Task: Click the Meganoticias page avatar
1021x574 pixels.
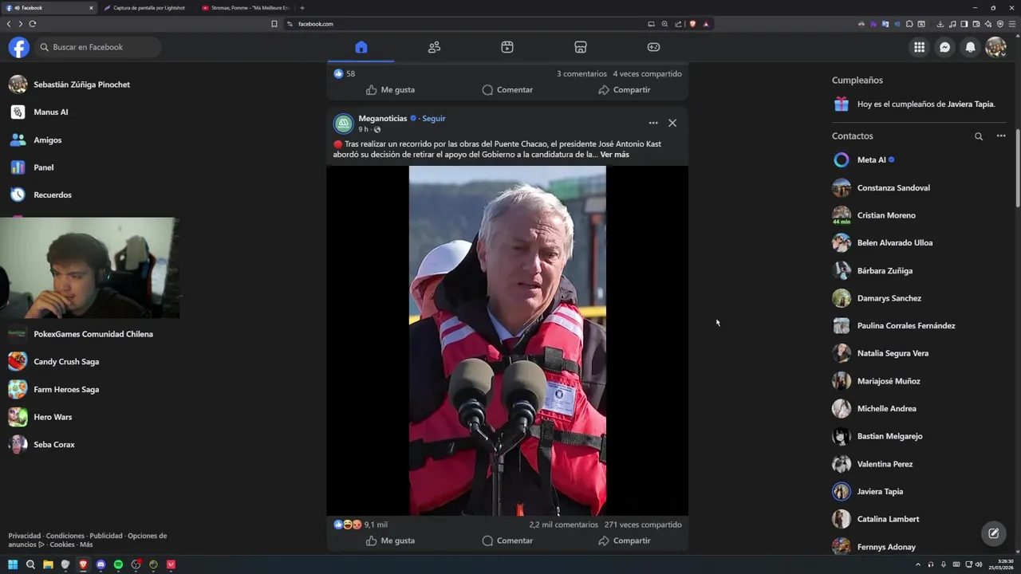Action: pyautogui.click(x=344, y=124)
